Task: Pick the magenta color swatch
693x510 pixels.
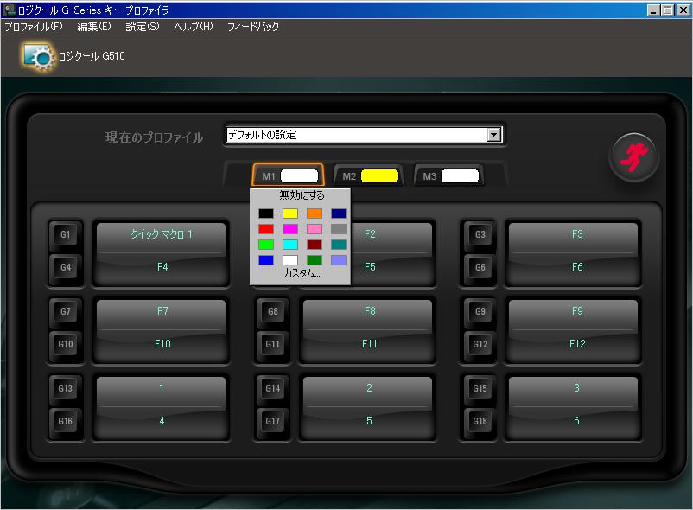Action: 290,229
